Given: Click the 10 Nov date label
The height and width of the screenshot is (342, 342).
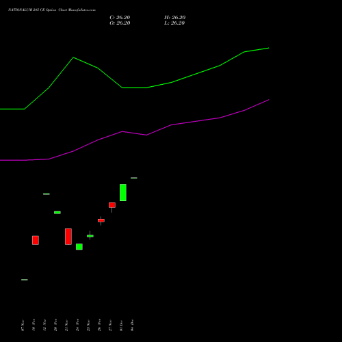Looking at the screenshot, I should pyautogui.click(x=34, y=326).
